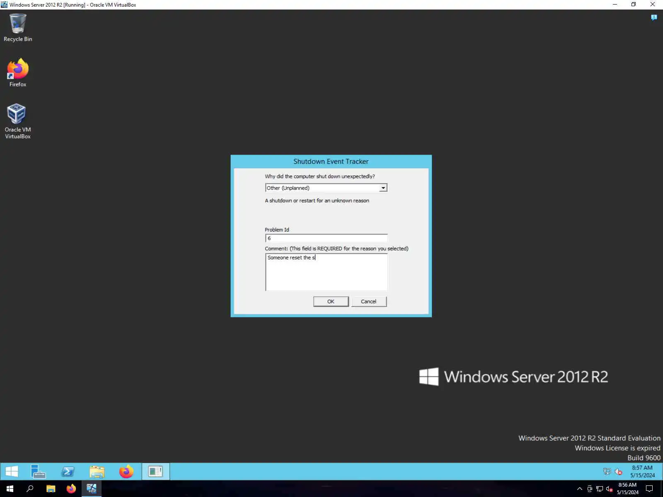Open Windows PowerShell from guest taskbar
663x497 pixels.
pyautogui.click(x=68, y=471)
